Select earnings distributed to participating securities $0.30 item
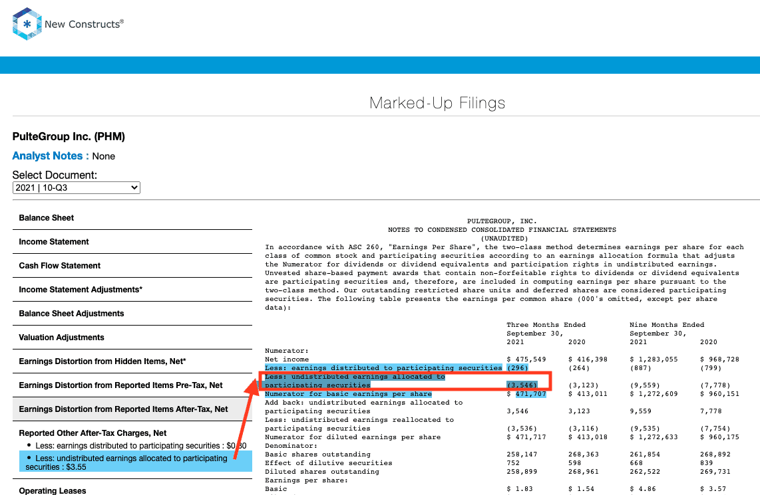 coord(140,446)
